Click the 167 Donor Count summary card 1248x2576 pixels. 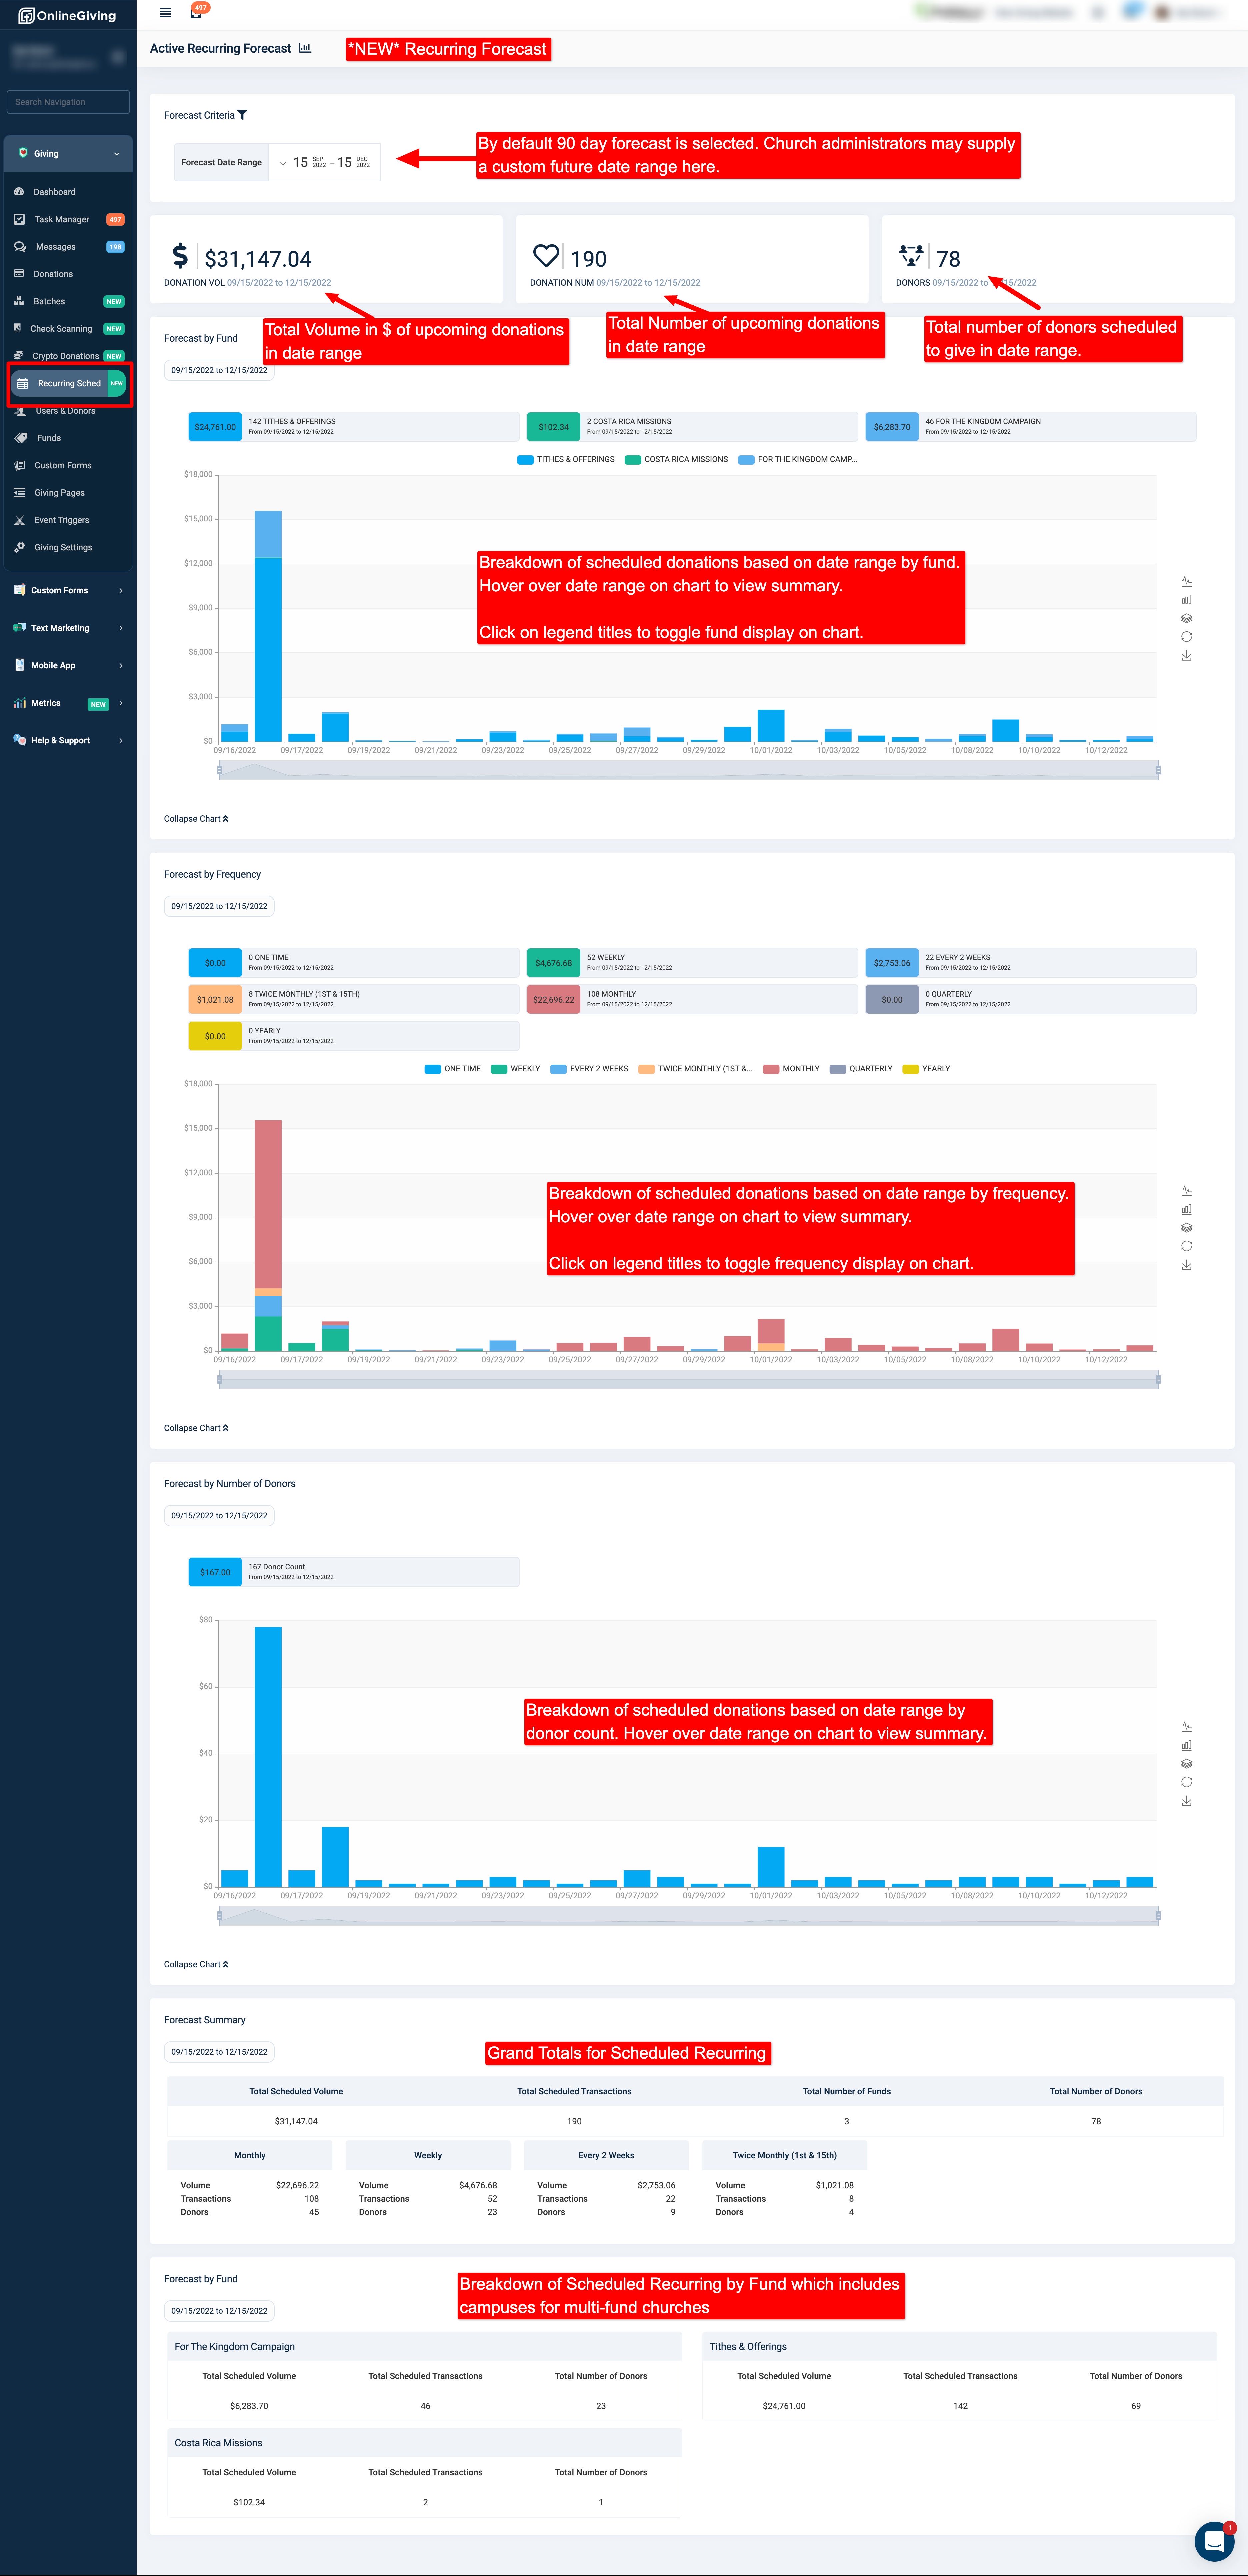click(x=354, y=1572)
